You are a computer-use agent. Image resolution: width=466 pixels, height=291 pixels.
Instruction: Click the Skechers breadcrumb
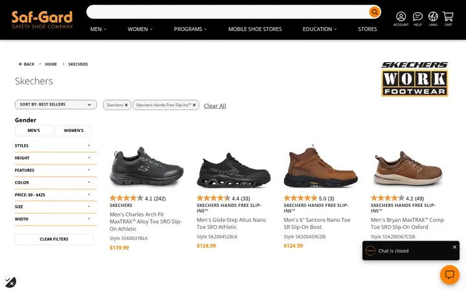(78, 64)
